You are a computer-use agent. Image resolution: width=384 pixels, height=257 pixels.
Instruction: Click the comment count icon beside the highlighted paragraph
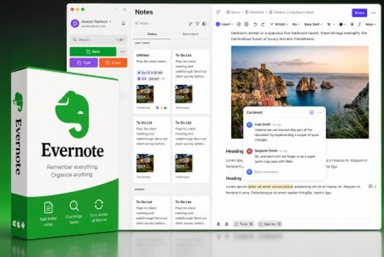pos(372,187)
